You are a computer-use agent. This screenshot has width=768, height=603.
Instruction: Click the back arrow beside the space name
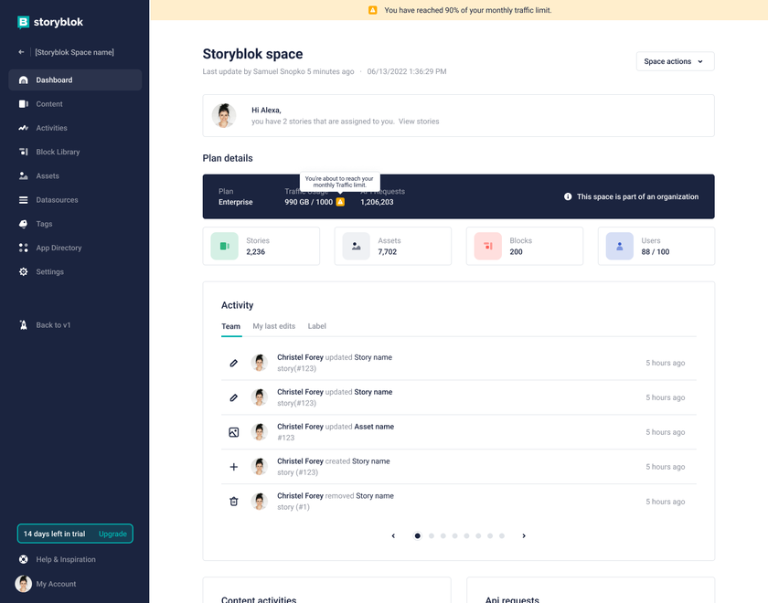[21, 52]
